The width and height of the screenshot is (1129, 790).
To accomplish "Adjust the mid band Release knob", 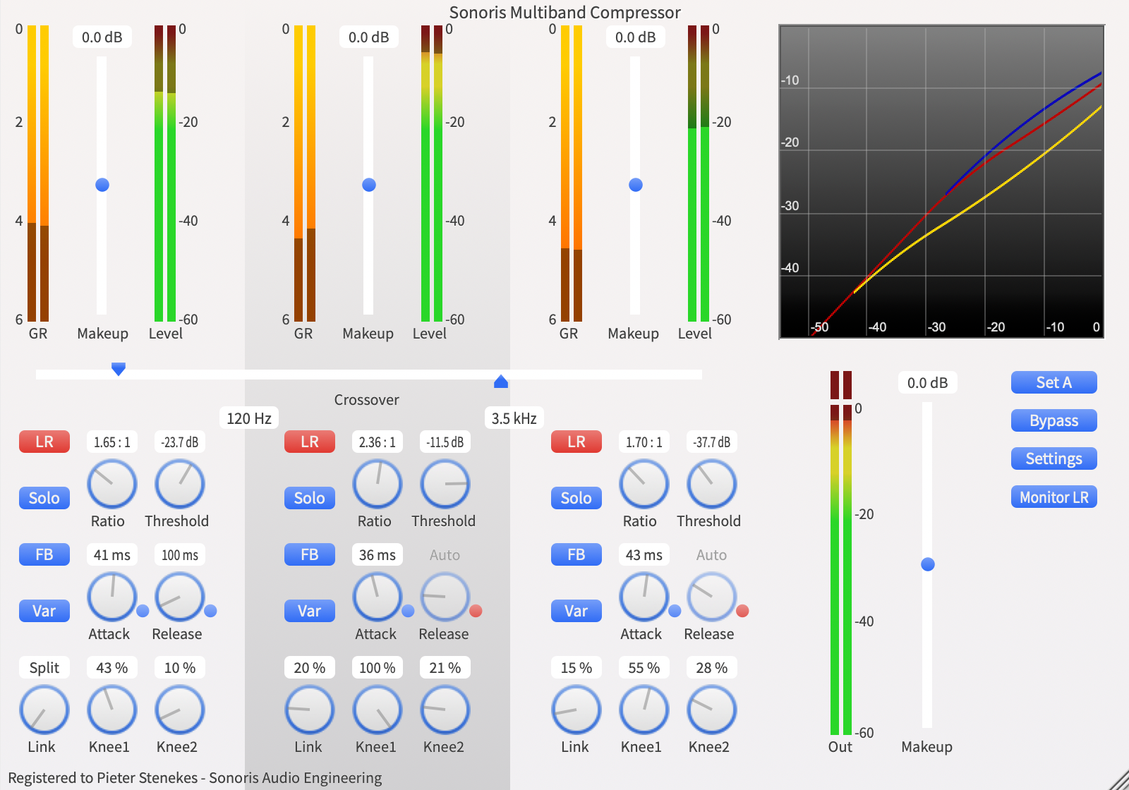I will [444, 597].
